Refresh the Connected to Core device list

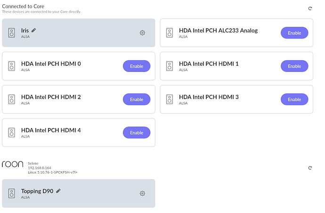[x=310, y=8]
